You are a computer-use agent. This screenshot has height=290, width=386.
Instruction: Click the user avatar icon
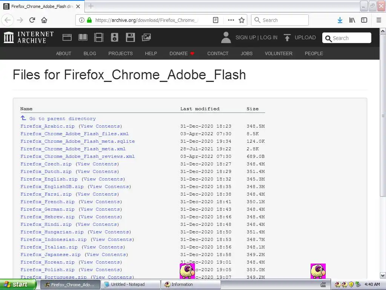pyautogui.click(x=226, y=37)
